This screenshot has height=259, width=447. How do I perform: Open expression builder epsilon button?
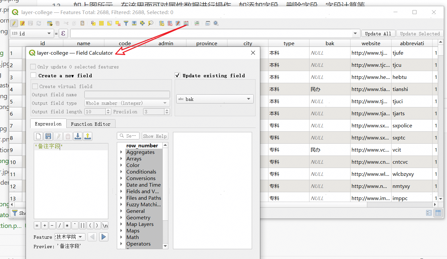(63, 33)
